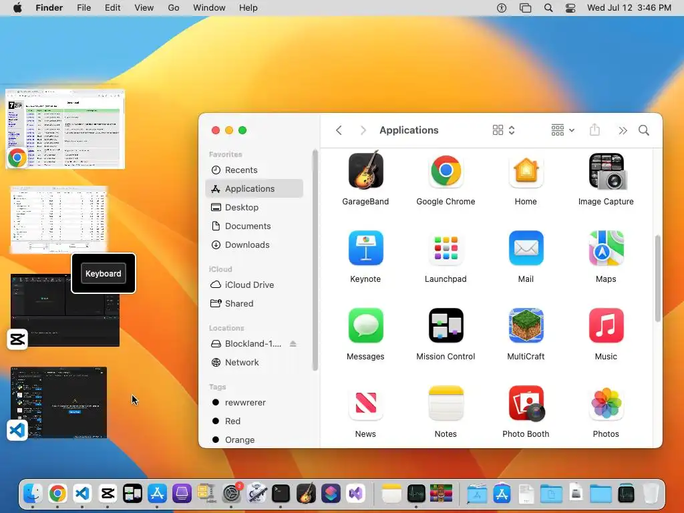Click the date and time in menu bar
This screenshot has height=513, width=684.
coord(629,8)
